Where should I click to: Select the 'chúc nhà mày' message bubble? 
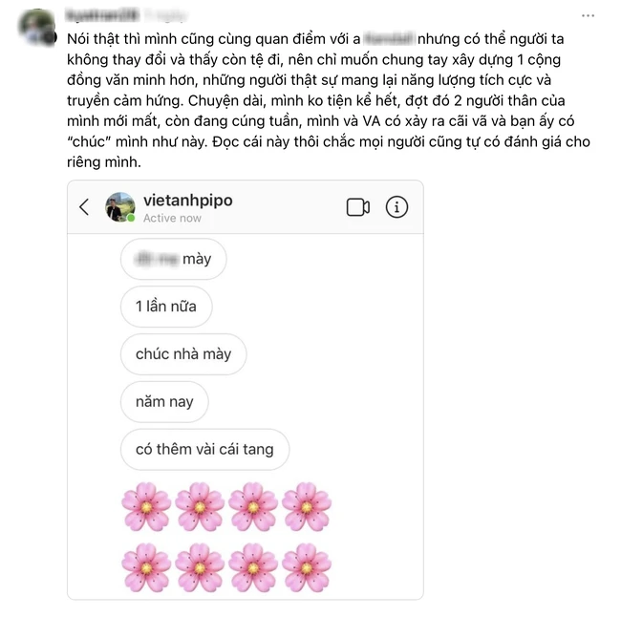pos(183,354)
